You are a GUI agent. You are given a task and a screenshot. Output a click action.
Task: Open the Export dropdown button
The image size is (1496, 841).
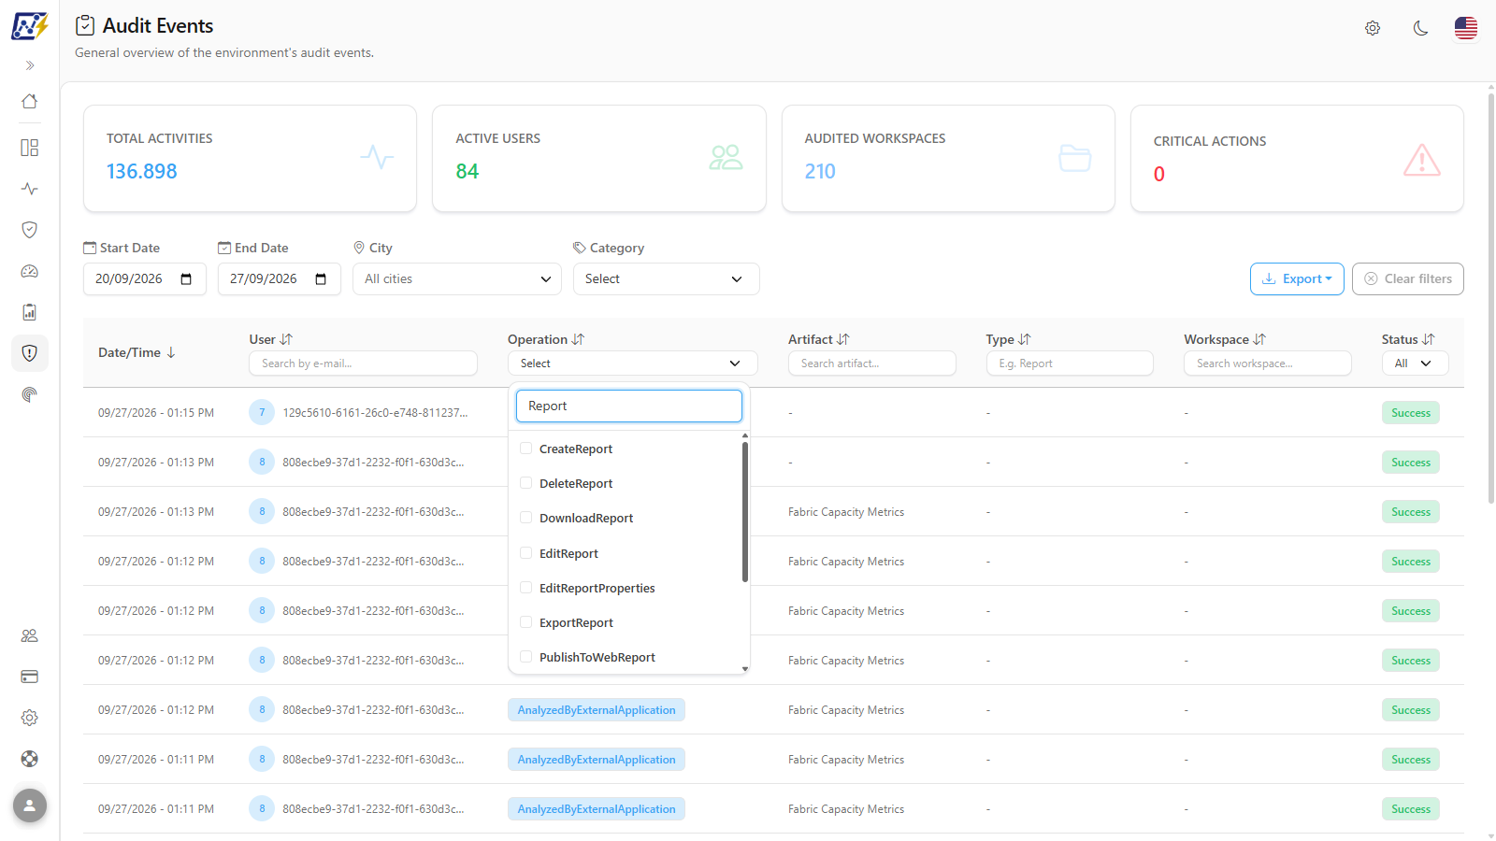click(1297, 278)
